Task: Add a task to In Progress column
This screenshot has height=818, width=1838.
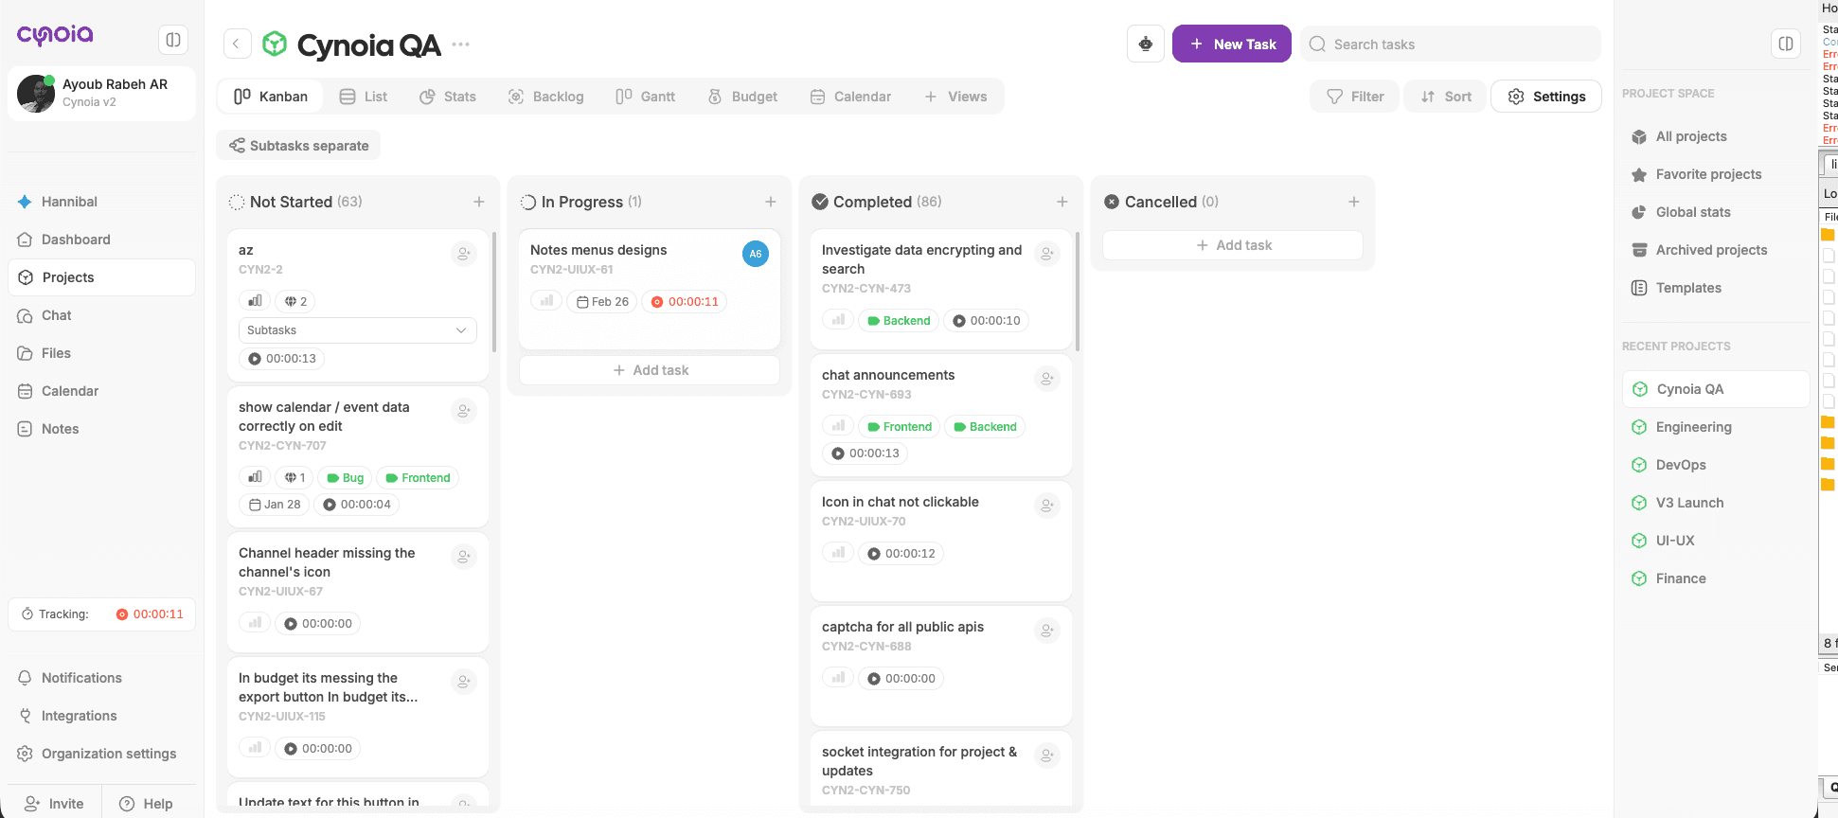Action: coord(771,202)
